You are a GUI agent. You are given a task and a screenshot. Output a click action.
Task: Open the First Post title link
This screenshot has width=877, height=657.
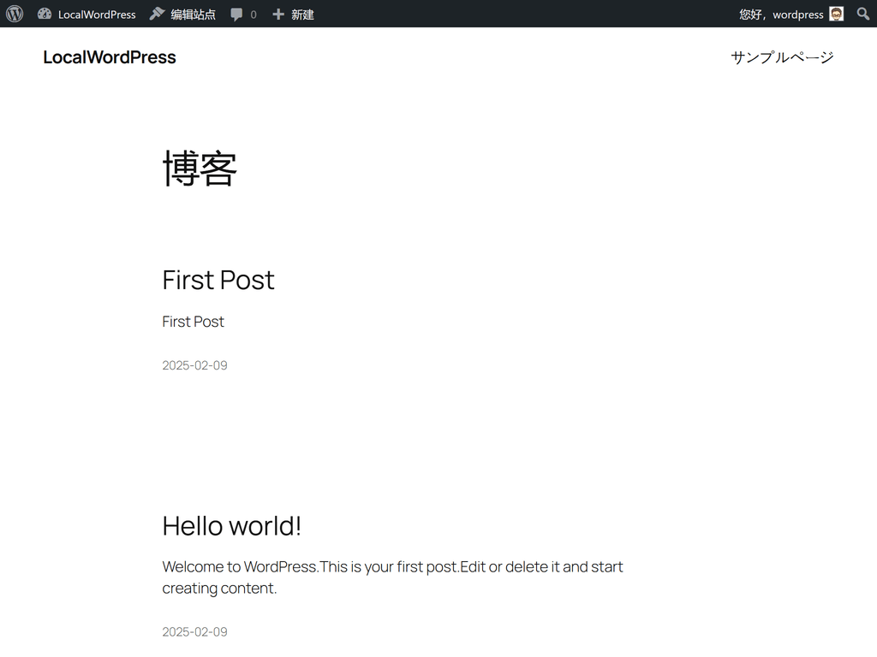pyautogui.click(x=218, y=280)
